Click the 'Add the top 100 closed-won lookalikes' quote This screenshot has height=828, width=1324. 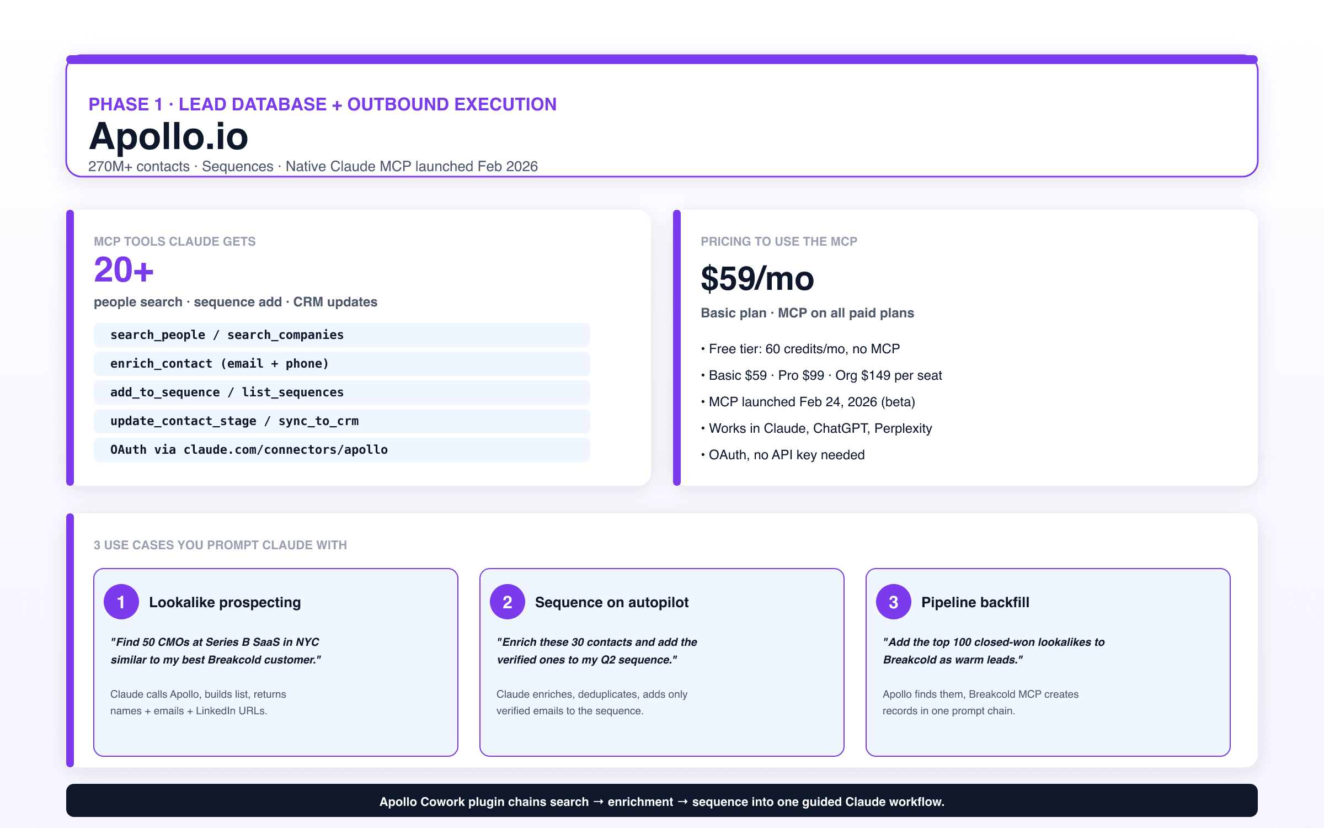pyautogui.click(x=994, y=651)
